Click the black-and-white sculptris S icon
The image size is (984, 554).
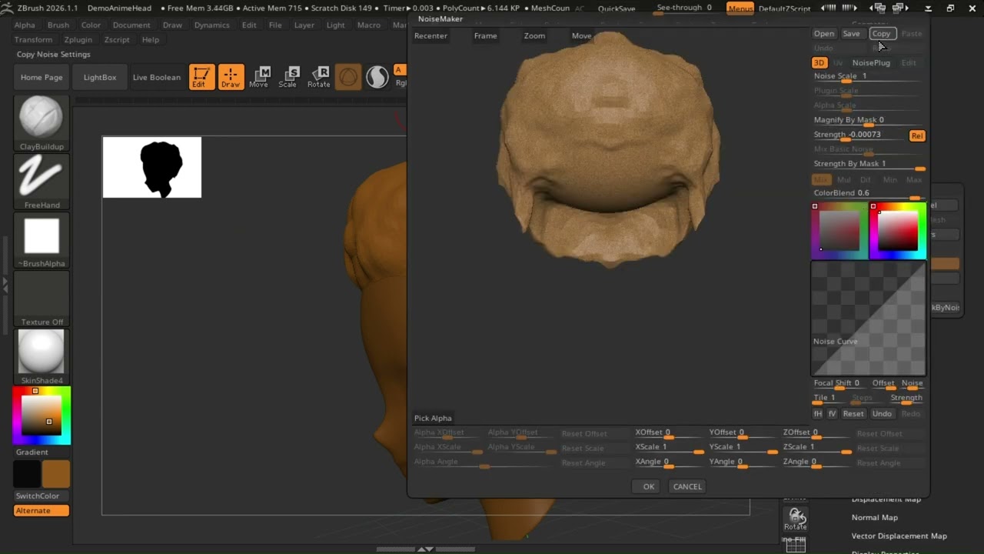377,77
